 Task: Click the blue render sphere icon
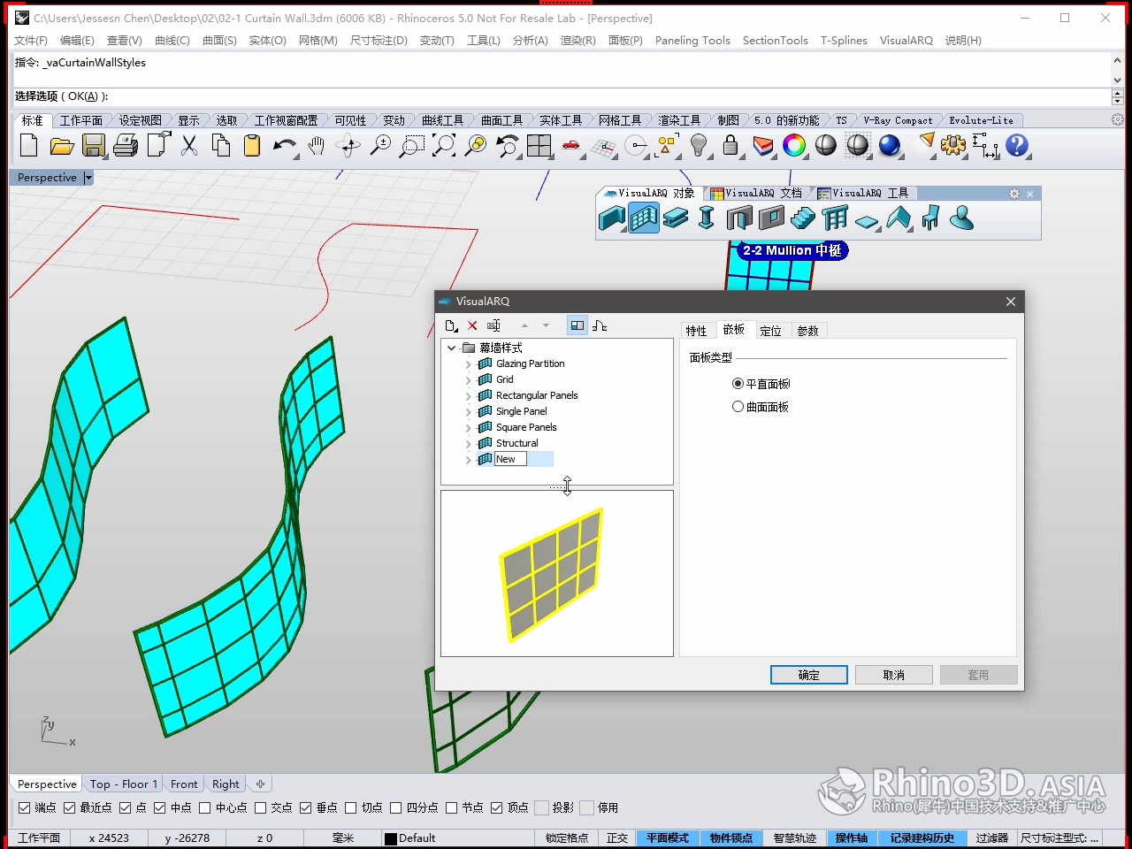[890, 146]
